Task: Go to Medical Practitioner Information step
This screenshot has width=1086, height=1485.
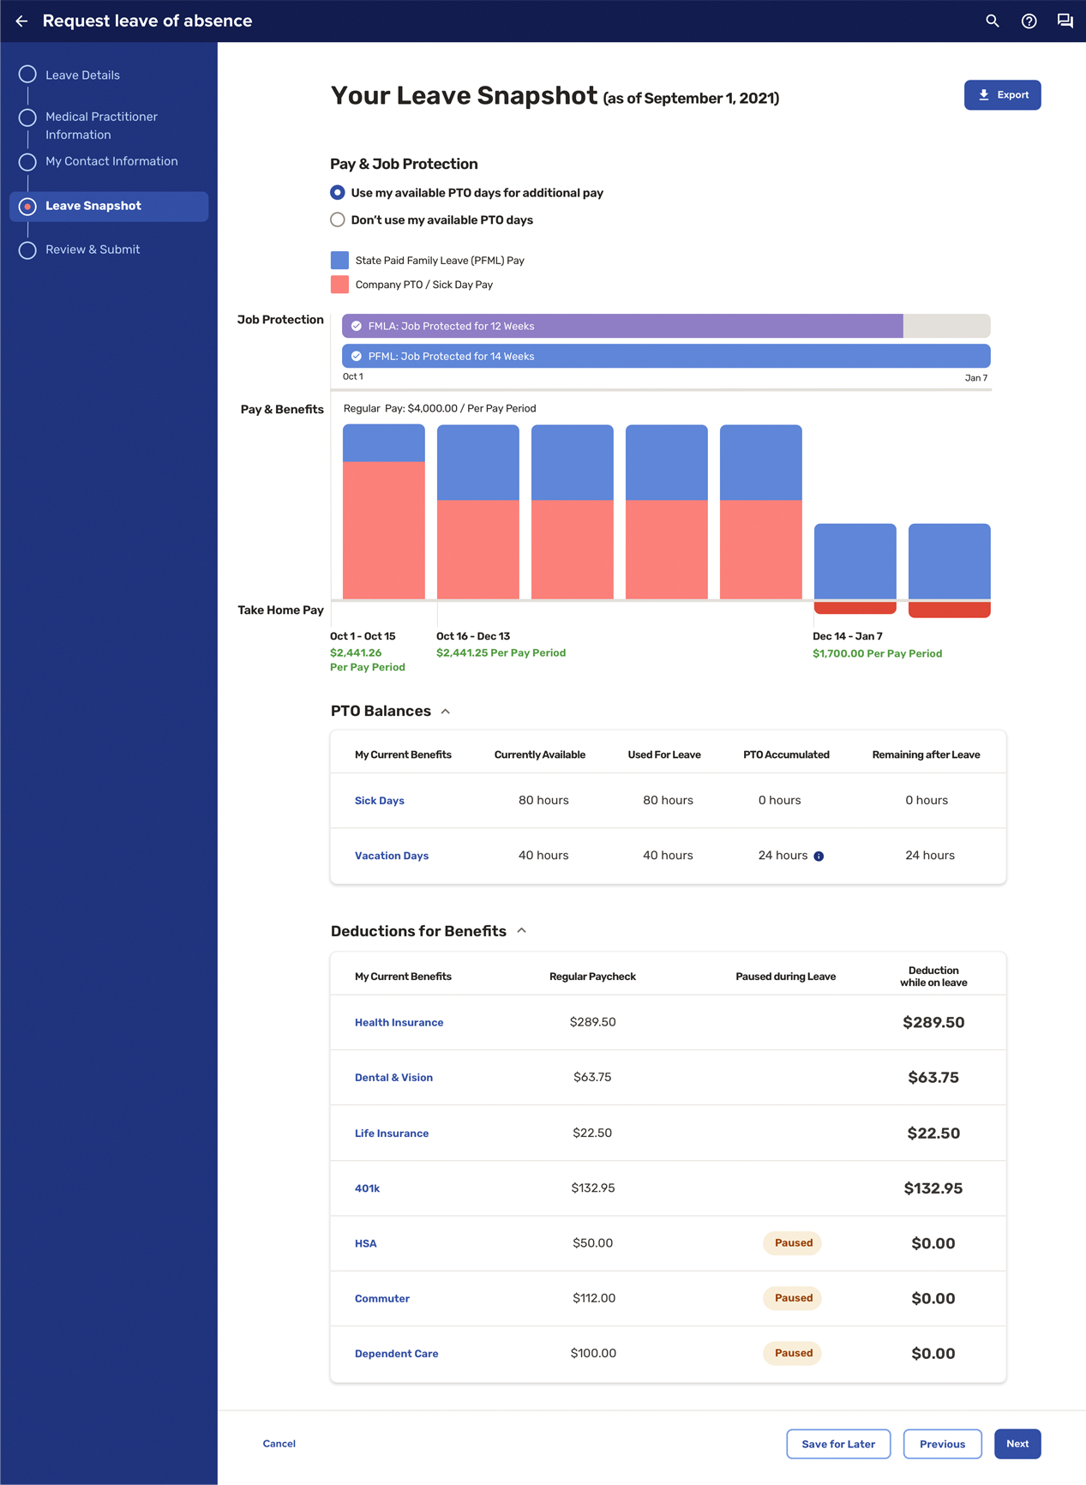Action: point(101,125)
